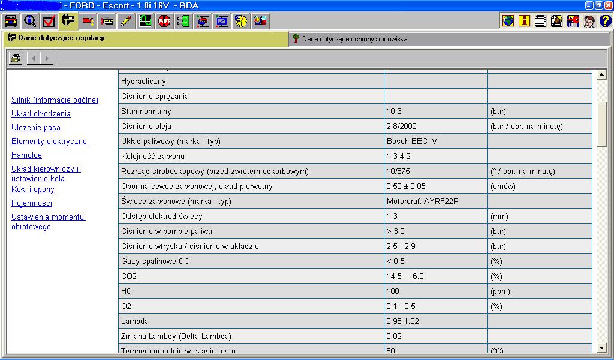Open Silnik (informacje ogólne) link
The height and width of the screenshot is (360, 614).
click(55, 100)
